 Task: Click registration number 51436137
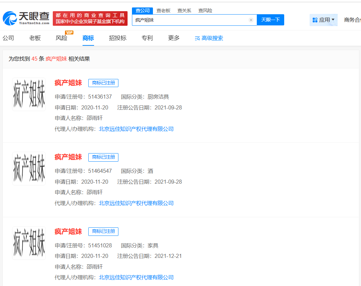coord(100,97)
